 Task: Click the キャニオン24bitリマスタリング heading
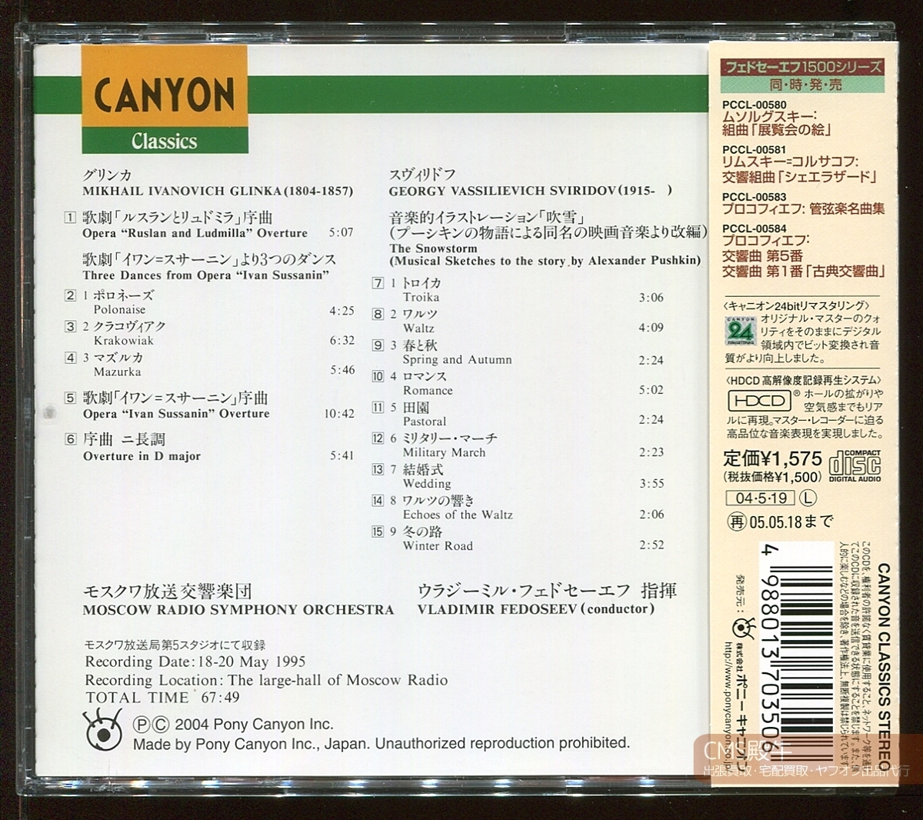(x=797, y=306)
